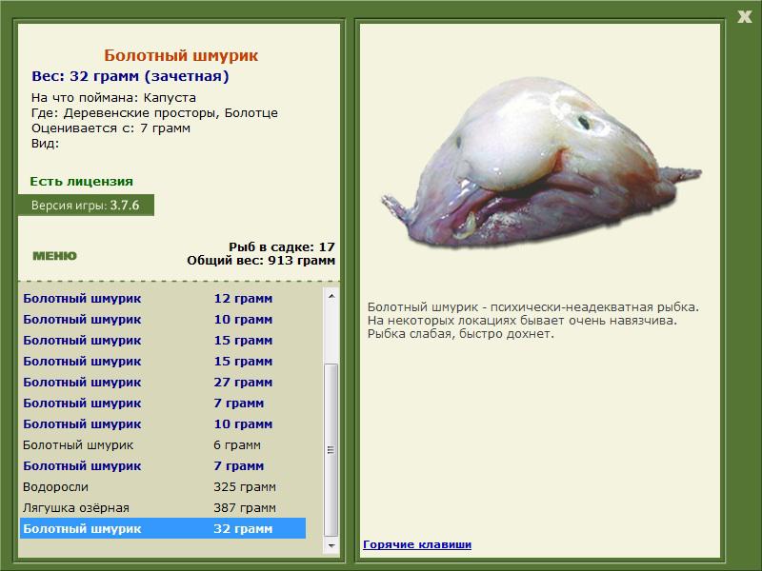
Task: Click the scrollbar up arrow in fish list
Action: tap(331, 296)
